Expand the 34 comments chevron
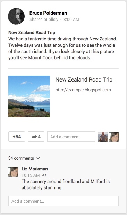The height and width of the screenshot is (215, 127). pos(38,158)
